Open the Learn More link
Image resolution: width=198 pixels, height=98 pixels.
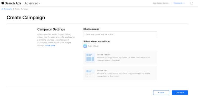[50, 46]
